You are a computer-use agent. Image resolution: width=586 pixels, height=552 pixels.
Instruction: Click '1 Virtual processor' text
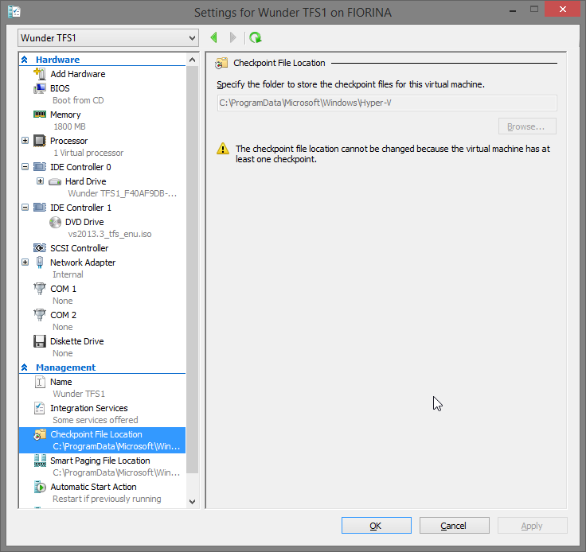[x=88, y=153]
